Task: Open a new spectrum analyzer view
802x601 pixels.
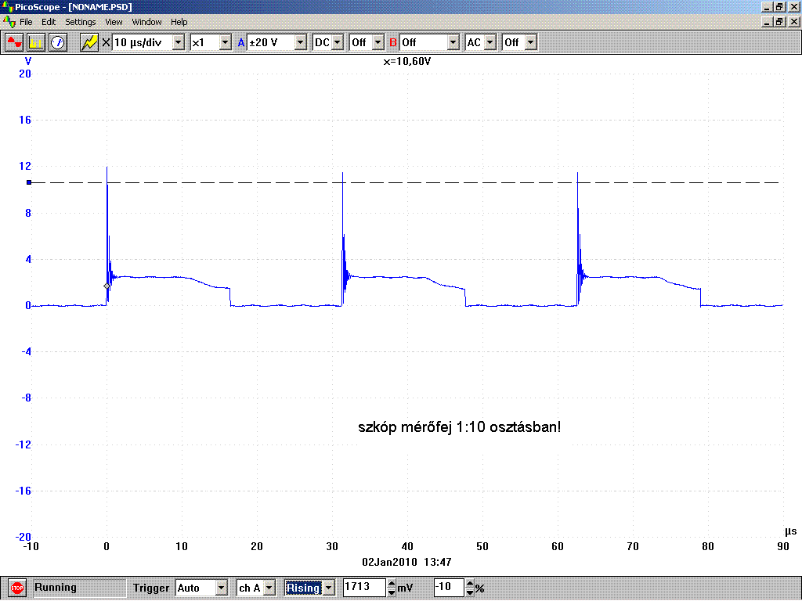Action: pos(36,42)
